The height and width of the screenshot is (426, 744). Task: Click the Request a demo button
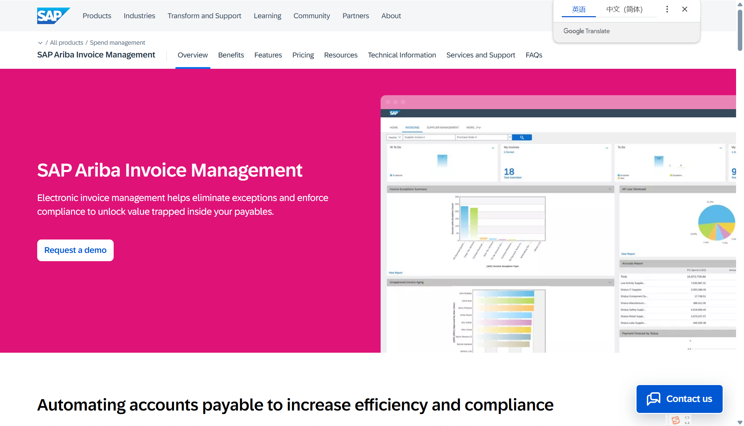[75, 250]
